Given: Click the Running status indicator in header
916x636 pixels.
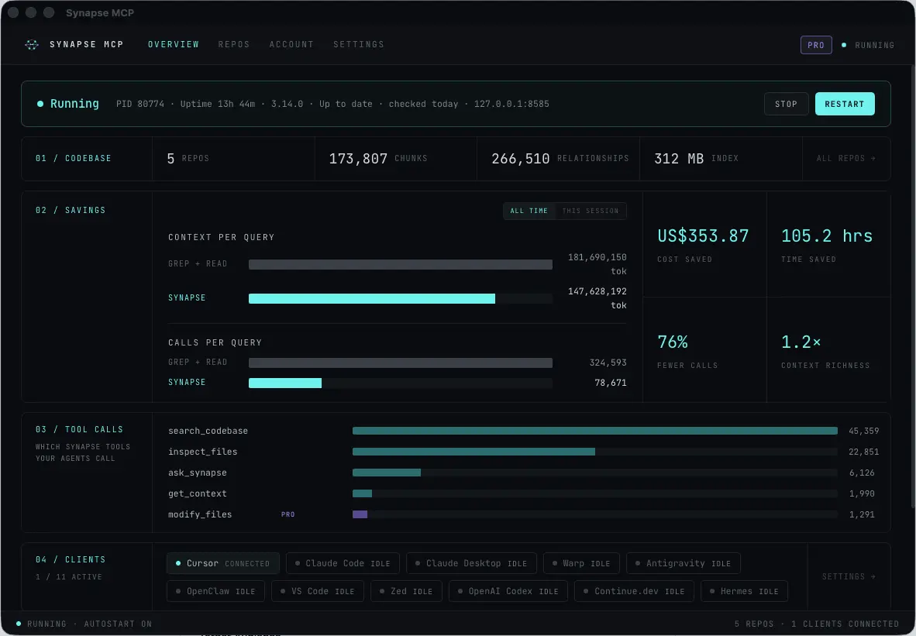Looking at the screenshot, I should 868,45.
